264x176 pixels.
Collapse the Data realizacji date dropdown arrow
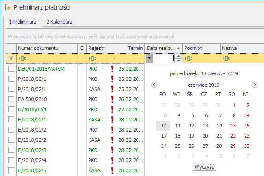click(149, 58)
